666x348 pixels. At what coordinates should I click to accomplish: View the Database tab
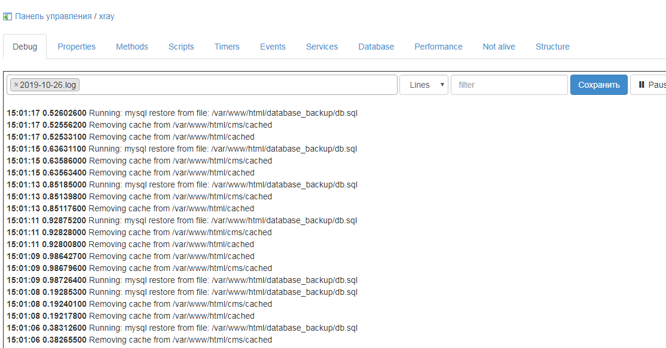point(376,47)
